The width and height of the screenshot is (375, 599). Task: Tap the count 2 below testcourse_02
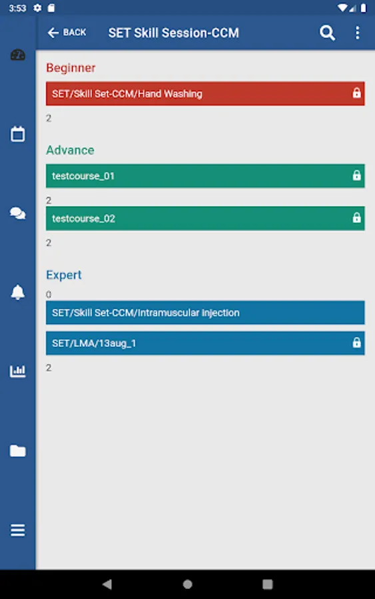click(x=49, y=242)
